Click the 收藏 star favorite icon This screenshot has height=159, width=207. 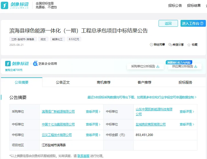pos(189,45)
